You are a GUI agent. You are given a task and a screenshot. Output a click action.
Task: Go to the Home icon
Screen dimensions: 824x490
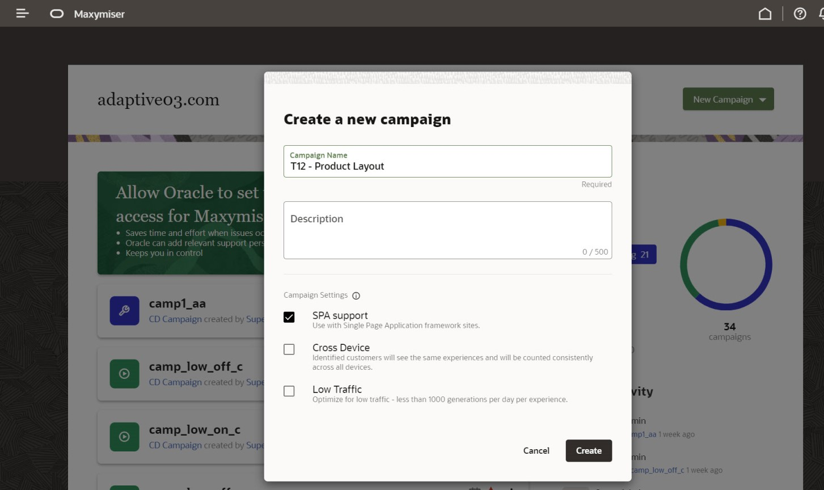coord(765,14)
